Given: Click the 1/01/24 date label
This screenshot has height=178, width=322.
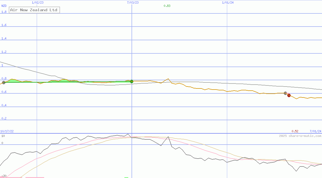Looking at the screenshot, I should 228,2.
